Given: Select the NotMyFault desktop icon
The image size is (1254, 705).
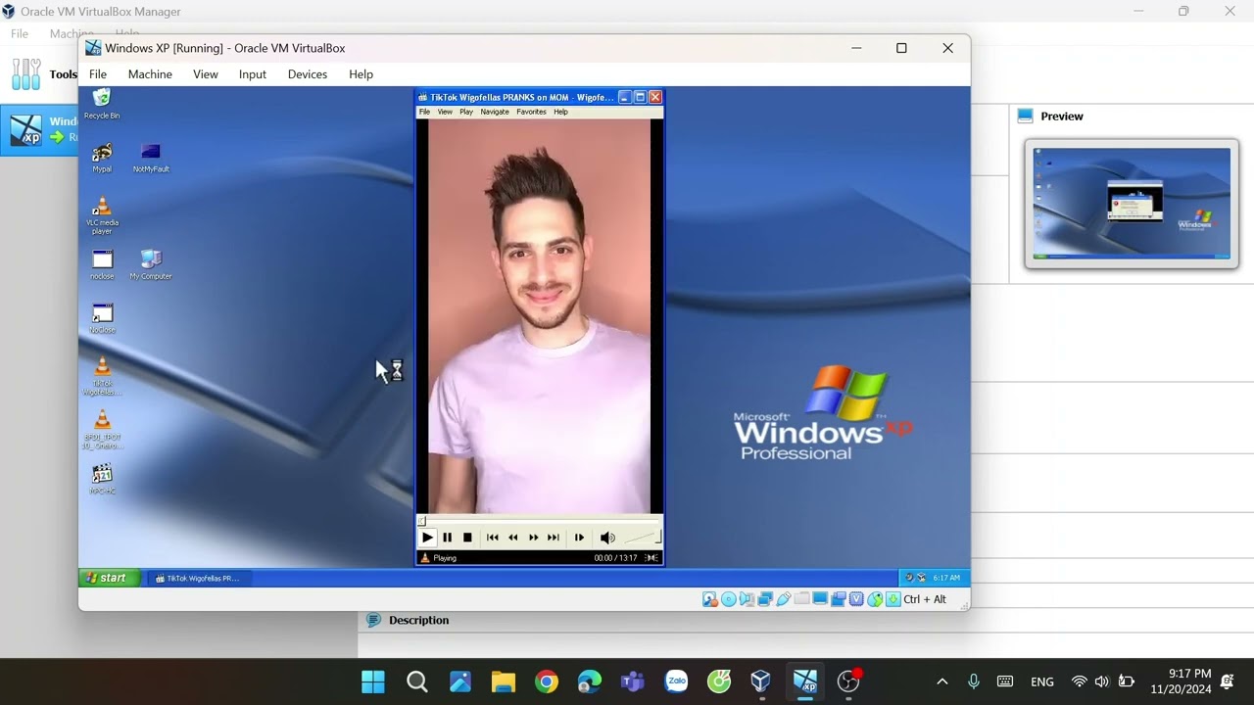Looking at the screenshot, I should pos(151,158).
